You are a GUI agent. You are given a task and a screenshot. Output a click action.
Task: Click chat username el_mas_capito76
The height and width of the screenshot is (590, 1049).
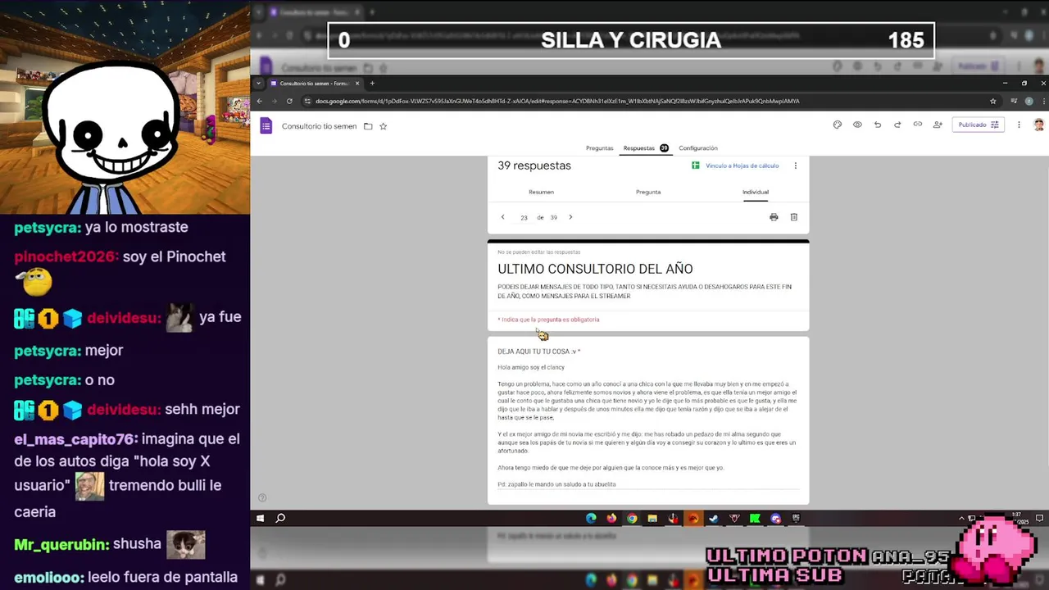pos(76,439)
